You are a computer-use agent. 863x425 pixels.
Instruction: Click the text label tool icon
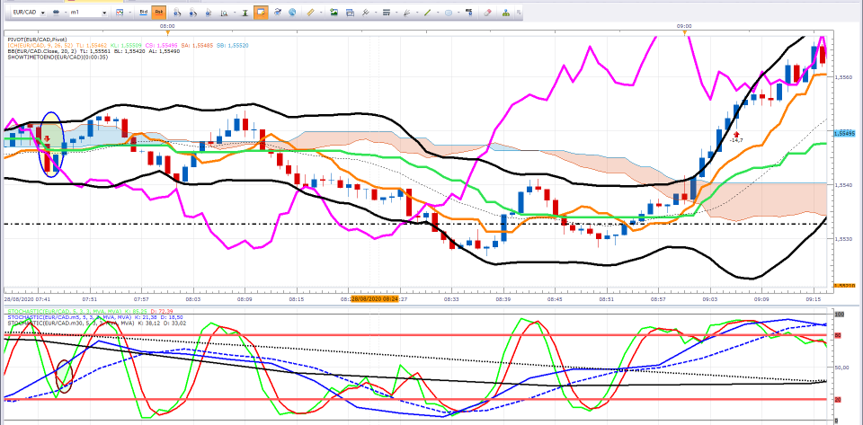pyautogui.click(x=469, y=12)
